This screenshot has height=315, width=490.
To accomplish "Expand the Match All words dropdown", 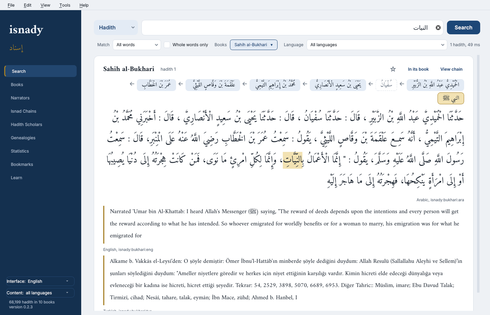I will point(137,45).
